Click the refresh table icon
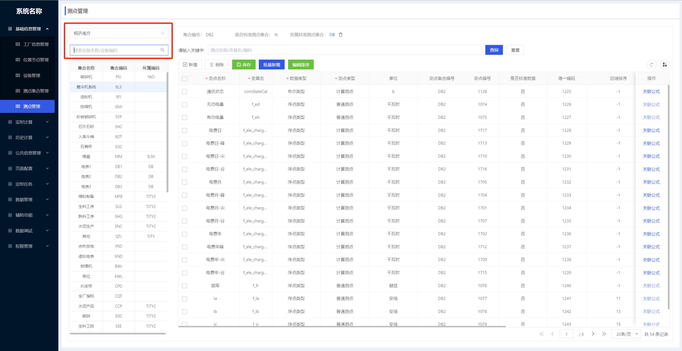The width and height of the screenshot is (682, 351). (x=651, y=65)
